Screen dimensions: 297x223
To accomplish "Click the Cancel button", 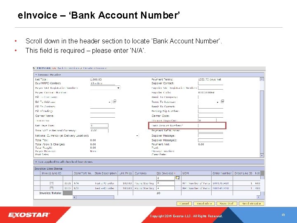I will pos(184,204).
